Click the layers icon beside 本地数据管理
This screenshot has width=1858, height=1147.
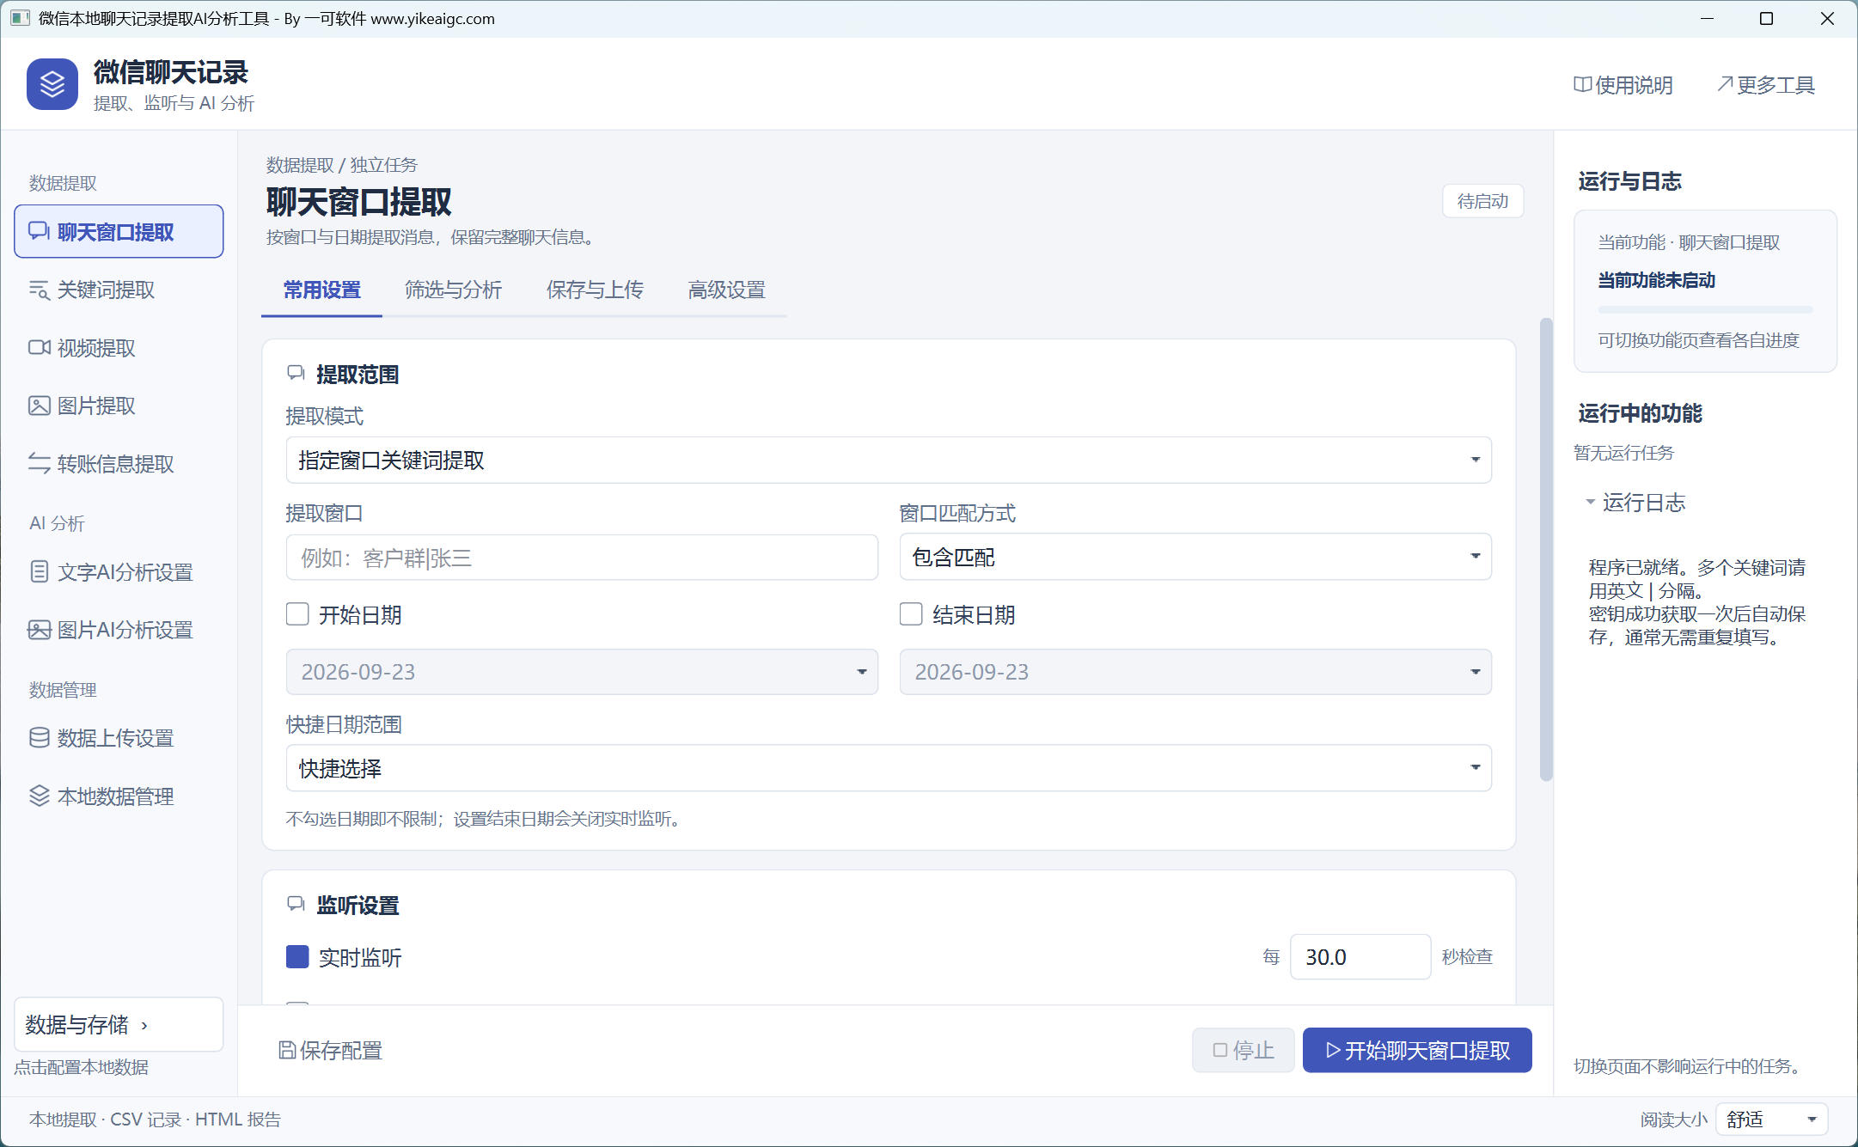39,796
